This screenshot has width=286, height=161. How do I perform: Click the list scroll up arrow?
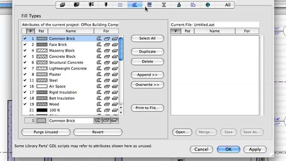click(121, 107)
